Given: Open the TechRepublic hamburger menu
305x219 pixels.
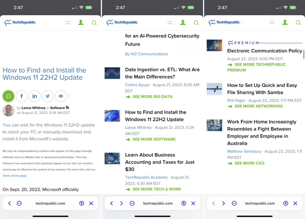Looking at the screenshot, I should pyautogui.click(x=68, y=22).
